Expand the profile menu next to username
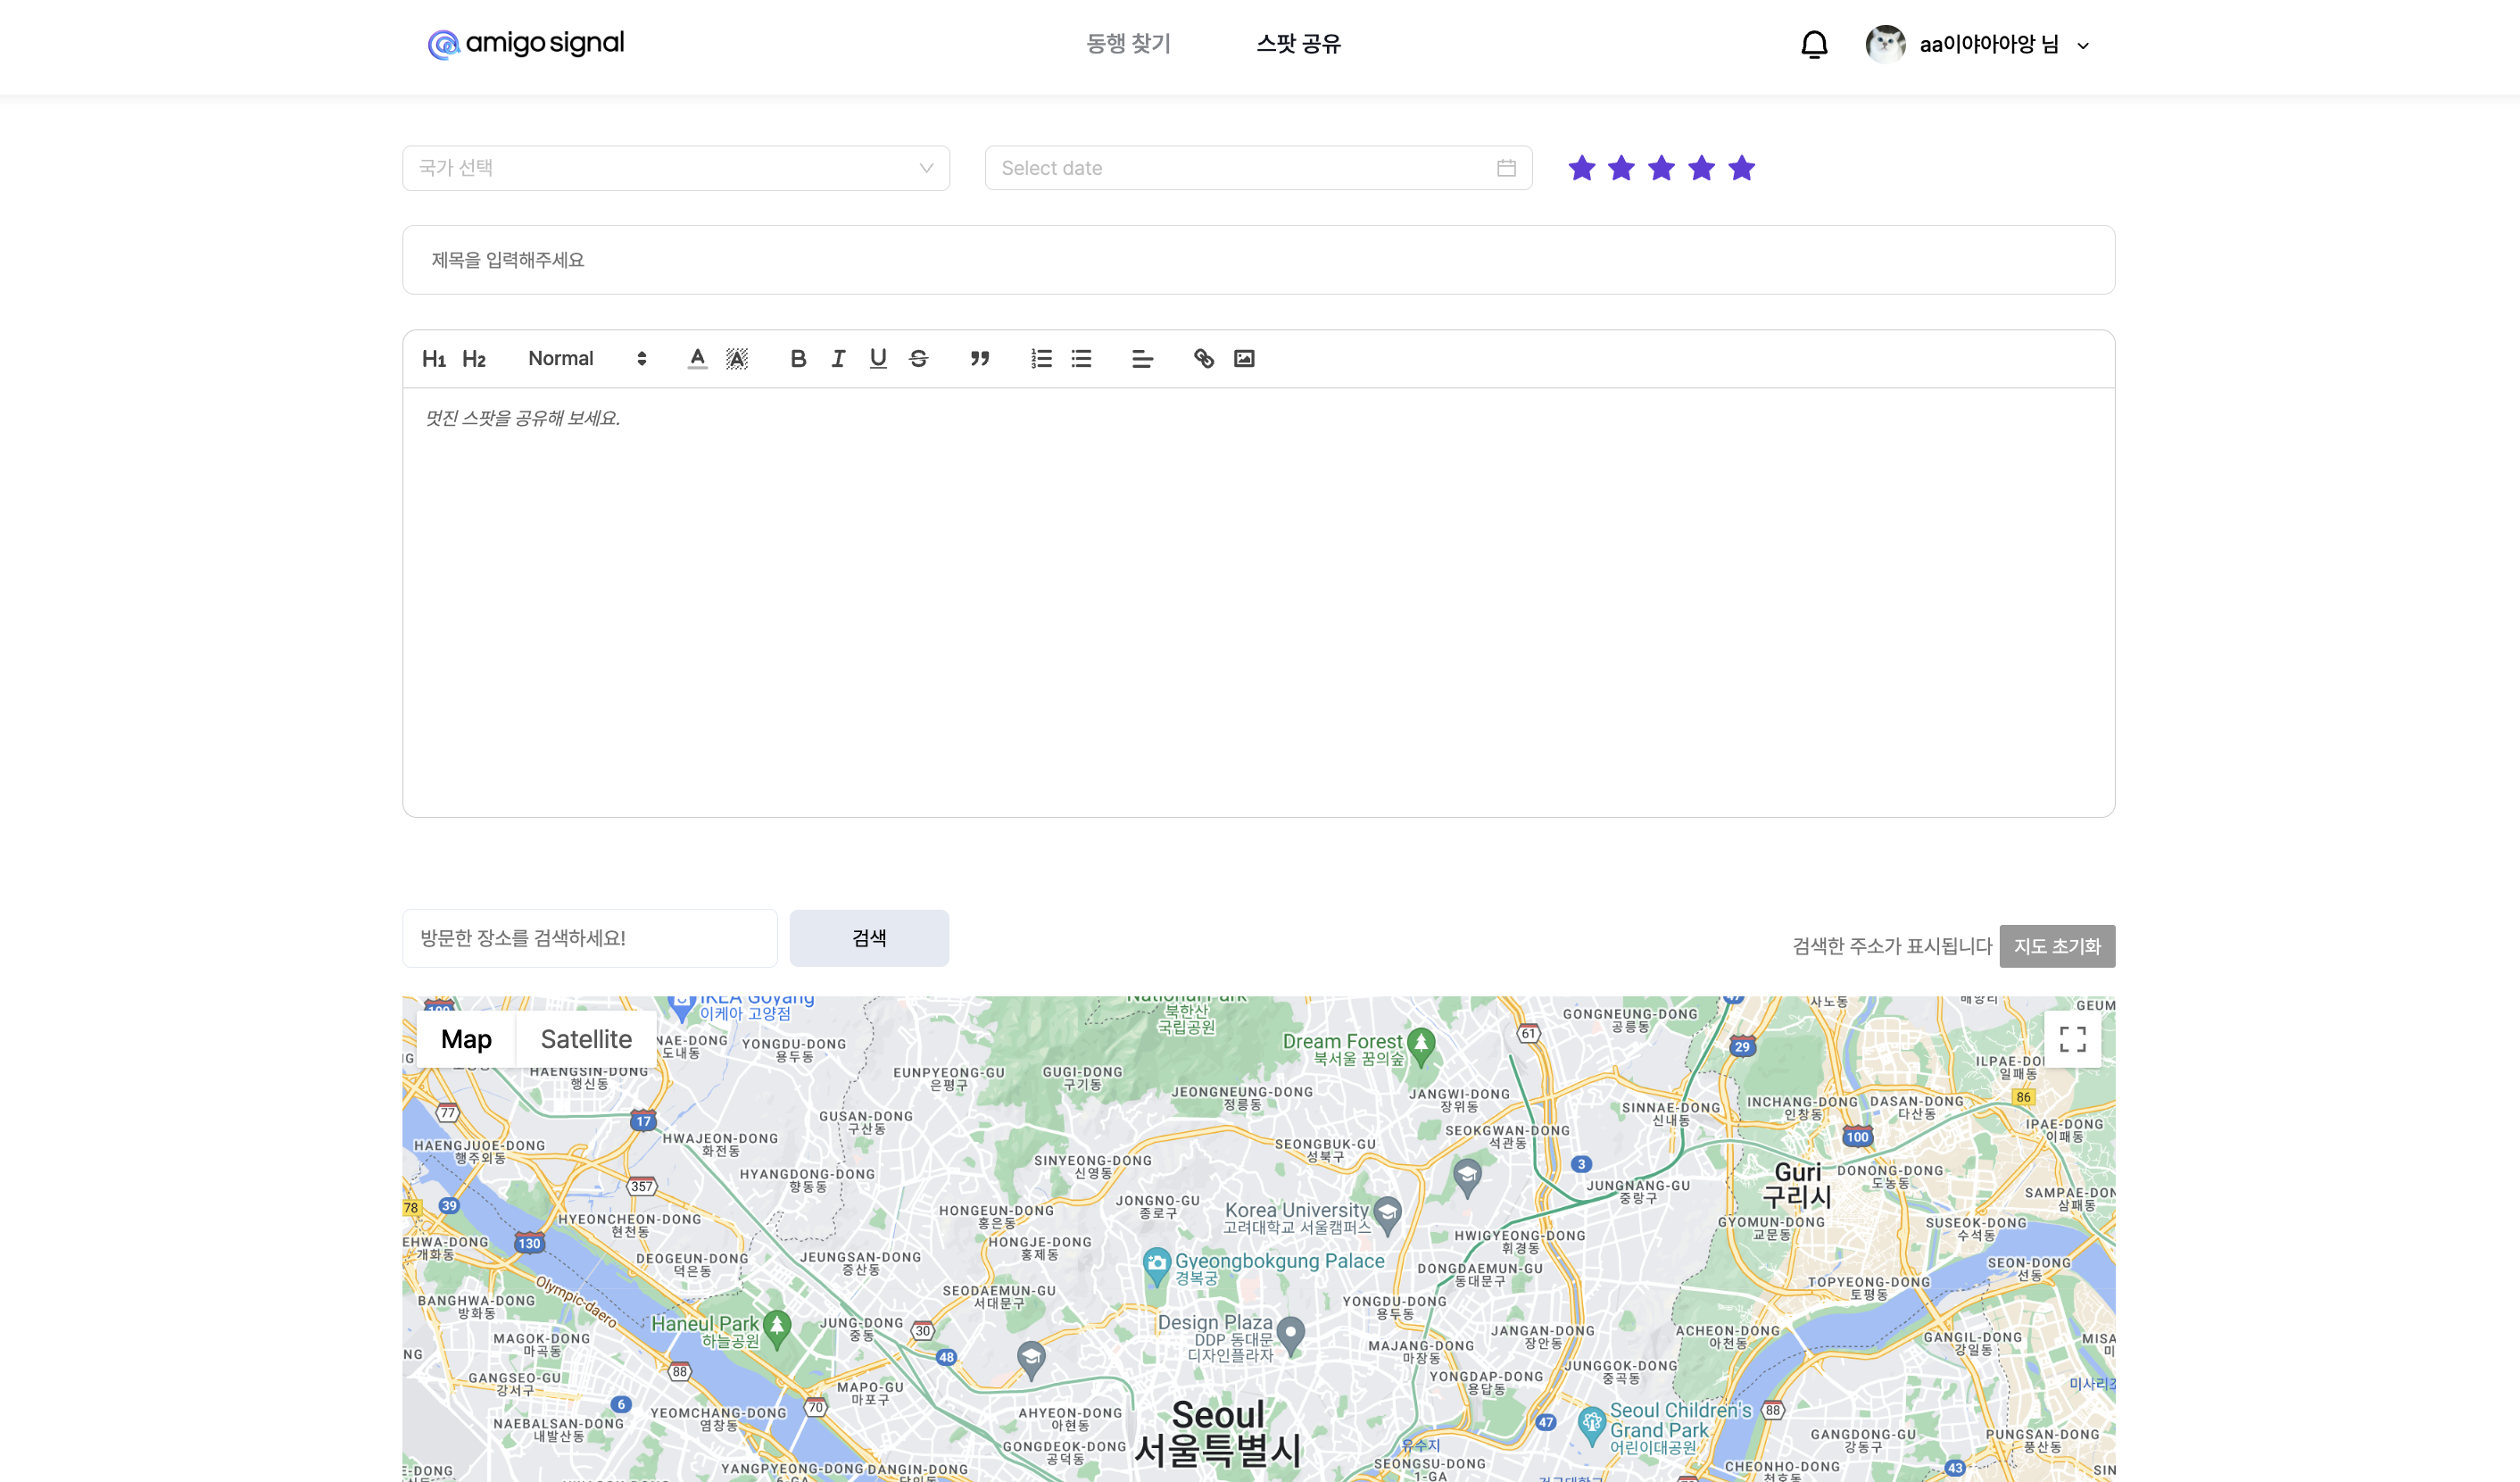 click(x=2083, y=45)
